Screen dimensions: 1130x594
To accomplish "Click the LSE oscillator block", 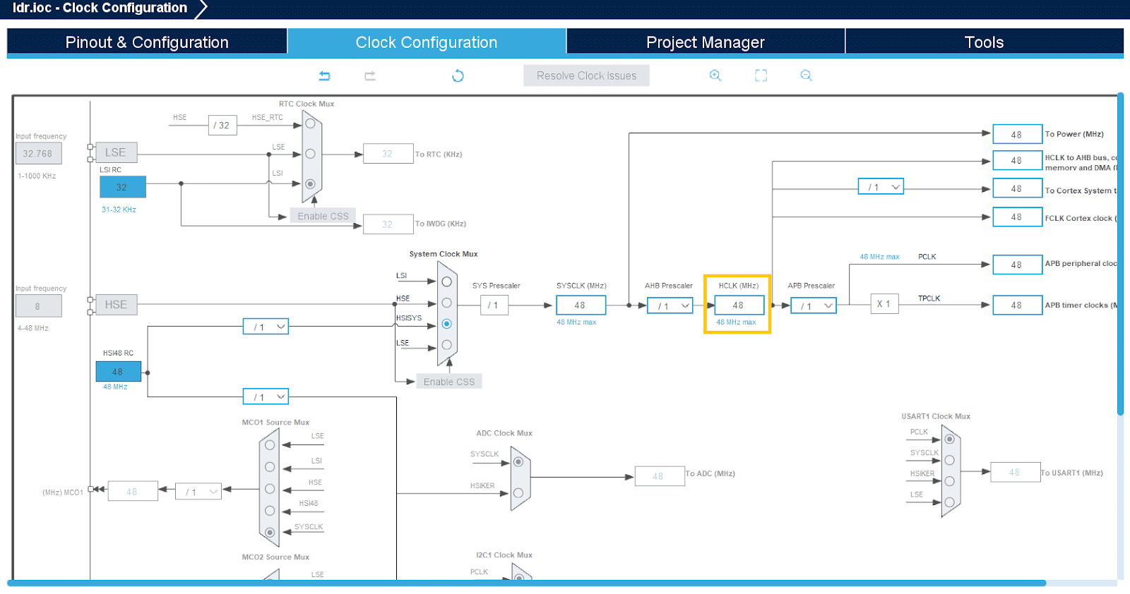I will (x=116, y=152).
